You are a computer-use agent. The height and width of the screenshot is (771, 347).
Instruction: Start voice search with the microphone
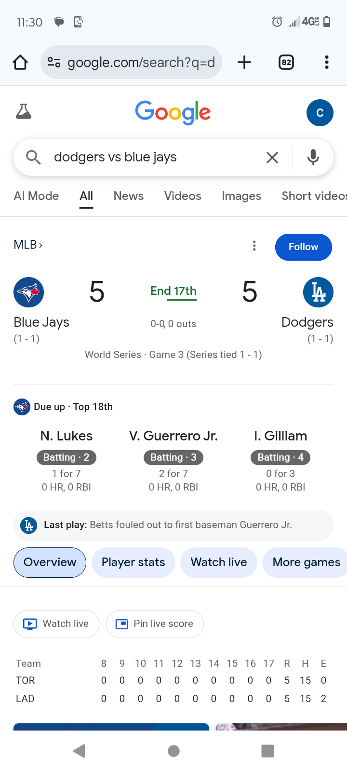(313, 157)
